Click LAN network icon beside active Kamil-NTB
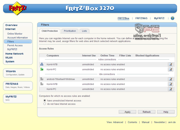 point(42,64)
